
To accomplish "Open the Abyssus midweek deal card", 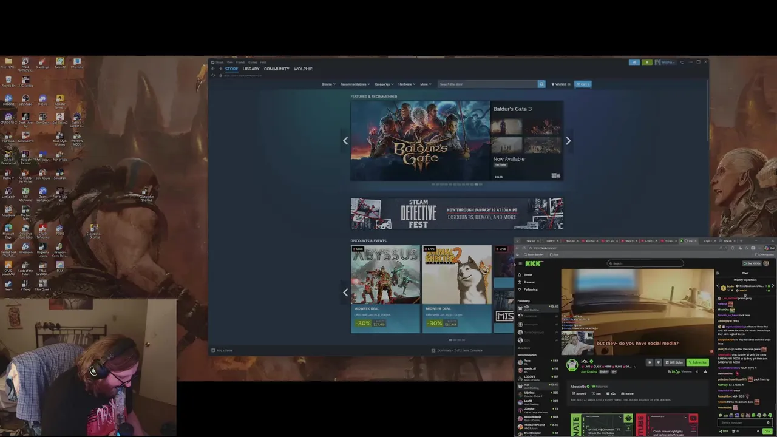I will (x=385, y=289).
